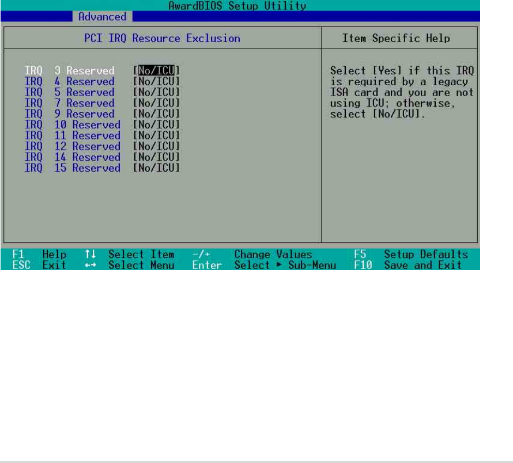Highlight the IRQ 10 Reserved label
Screen dimensions: 513x463
point(73,124)
